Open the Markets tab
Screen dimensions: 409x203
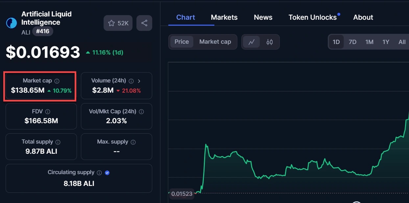click(224, 17)
